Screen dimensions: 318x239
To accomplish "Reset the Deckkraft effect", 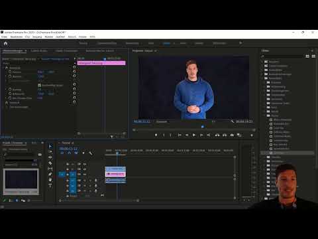I will click(x=74, y=102).
